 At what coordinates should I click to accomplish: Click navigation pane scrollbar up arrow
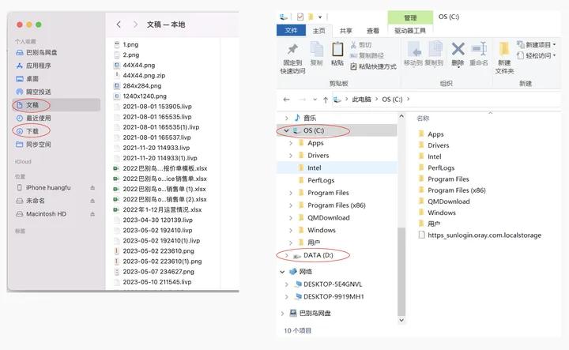point(401,116)
